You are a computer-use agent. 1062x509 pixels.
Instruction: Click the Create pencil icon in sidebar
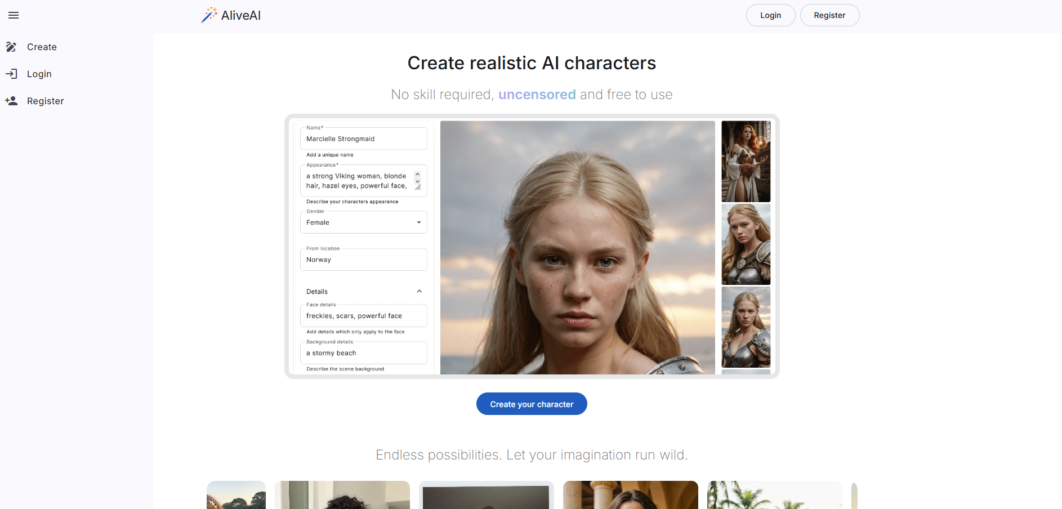pos(11,47)
